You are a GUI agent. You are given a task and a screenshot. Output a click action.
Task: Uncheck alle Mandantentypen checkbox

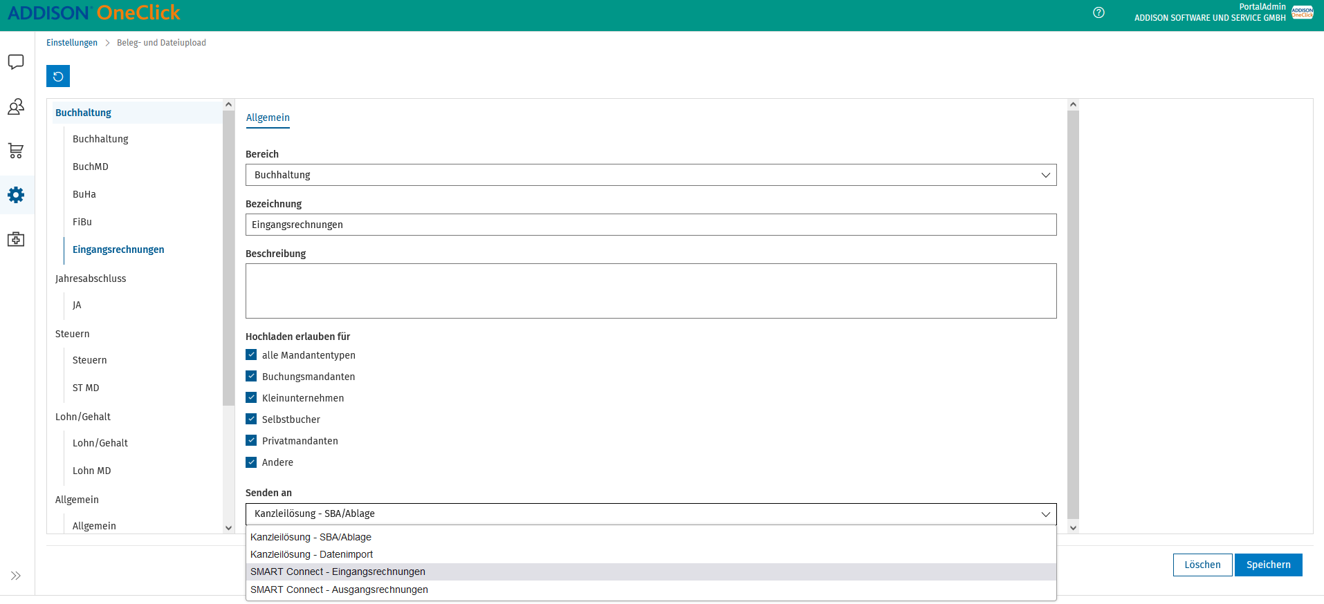pos(251,355)
